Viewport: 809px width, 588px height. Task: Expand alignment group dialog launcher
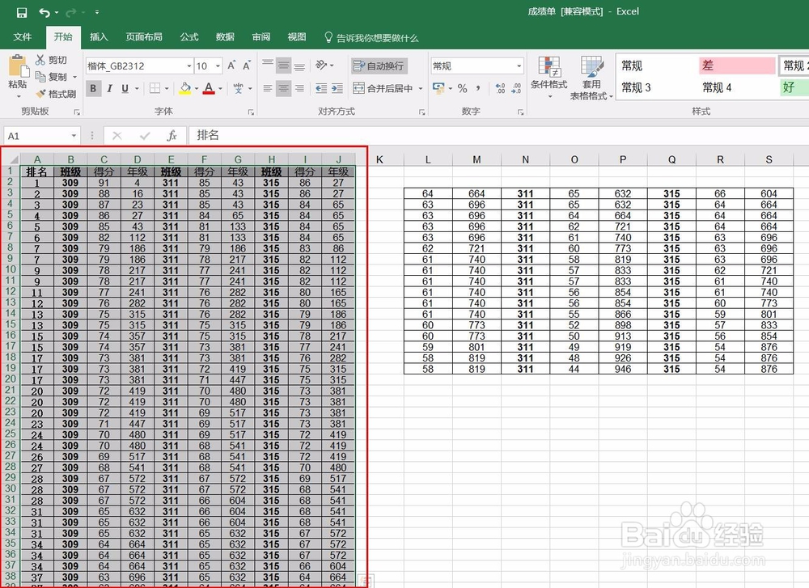(x=422, y=112)
